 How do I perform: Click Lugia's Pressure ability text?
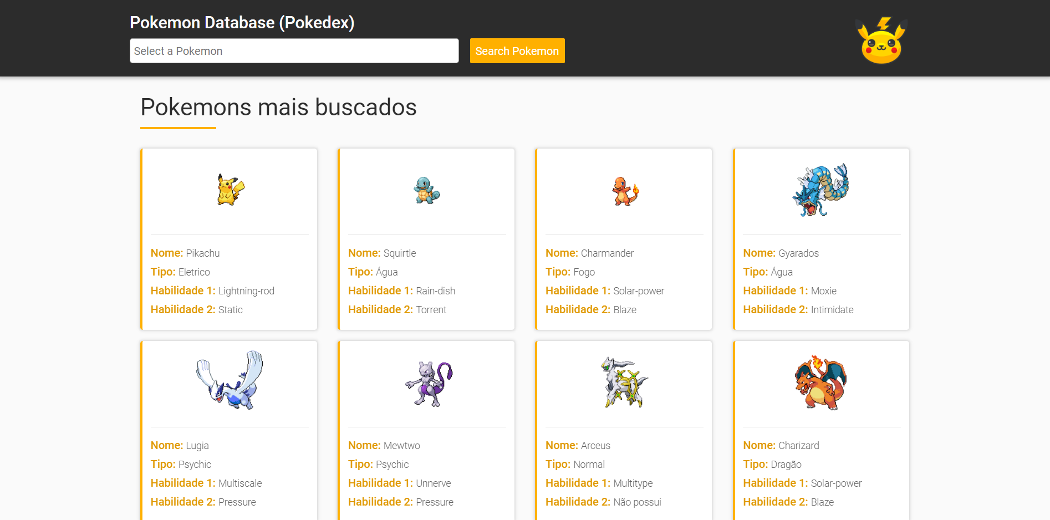click(237, 502)
